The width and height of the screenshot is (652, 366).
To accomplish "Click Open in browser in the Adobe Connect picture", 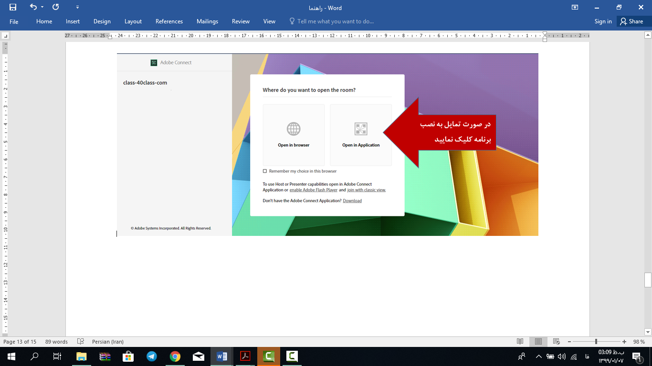I will 294,135.
